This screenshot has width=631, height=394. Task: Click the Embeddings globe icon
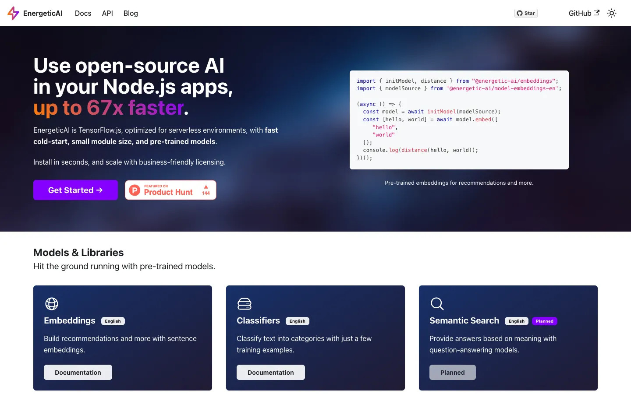click(x=52, y=303)
